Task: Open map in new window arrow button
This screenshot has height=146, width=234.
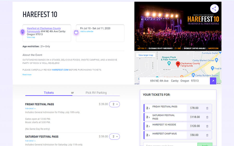Action: coord(213,81)
